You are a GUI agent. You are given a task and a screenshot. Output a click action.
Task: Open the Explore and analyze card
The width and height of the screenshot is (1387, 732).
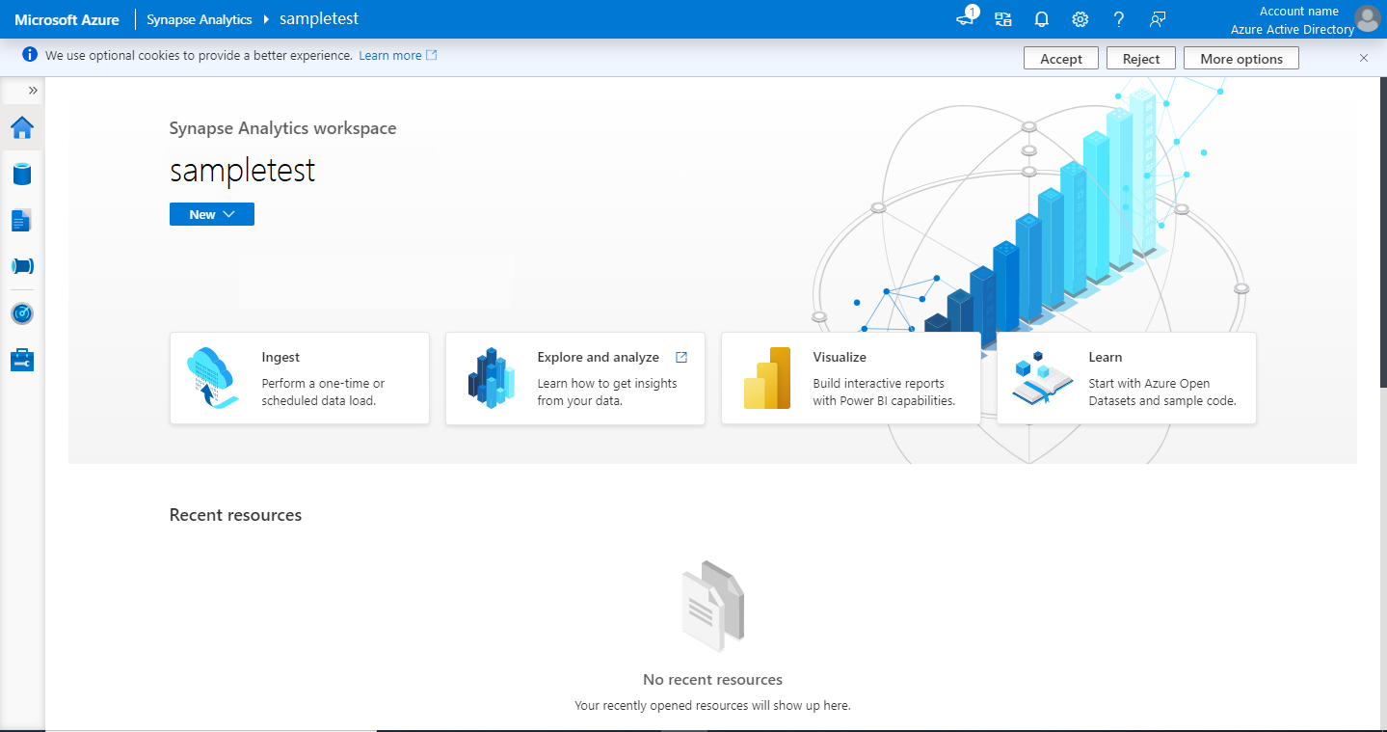tap(575, 378)
